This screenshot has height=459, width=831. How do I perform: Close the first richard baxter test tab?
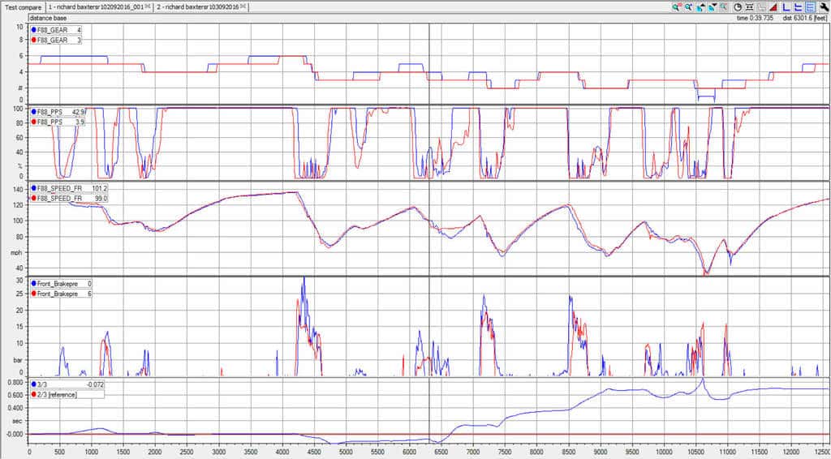[x=148, y=6]
